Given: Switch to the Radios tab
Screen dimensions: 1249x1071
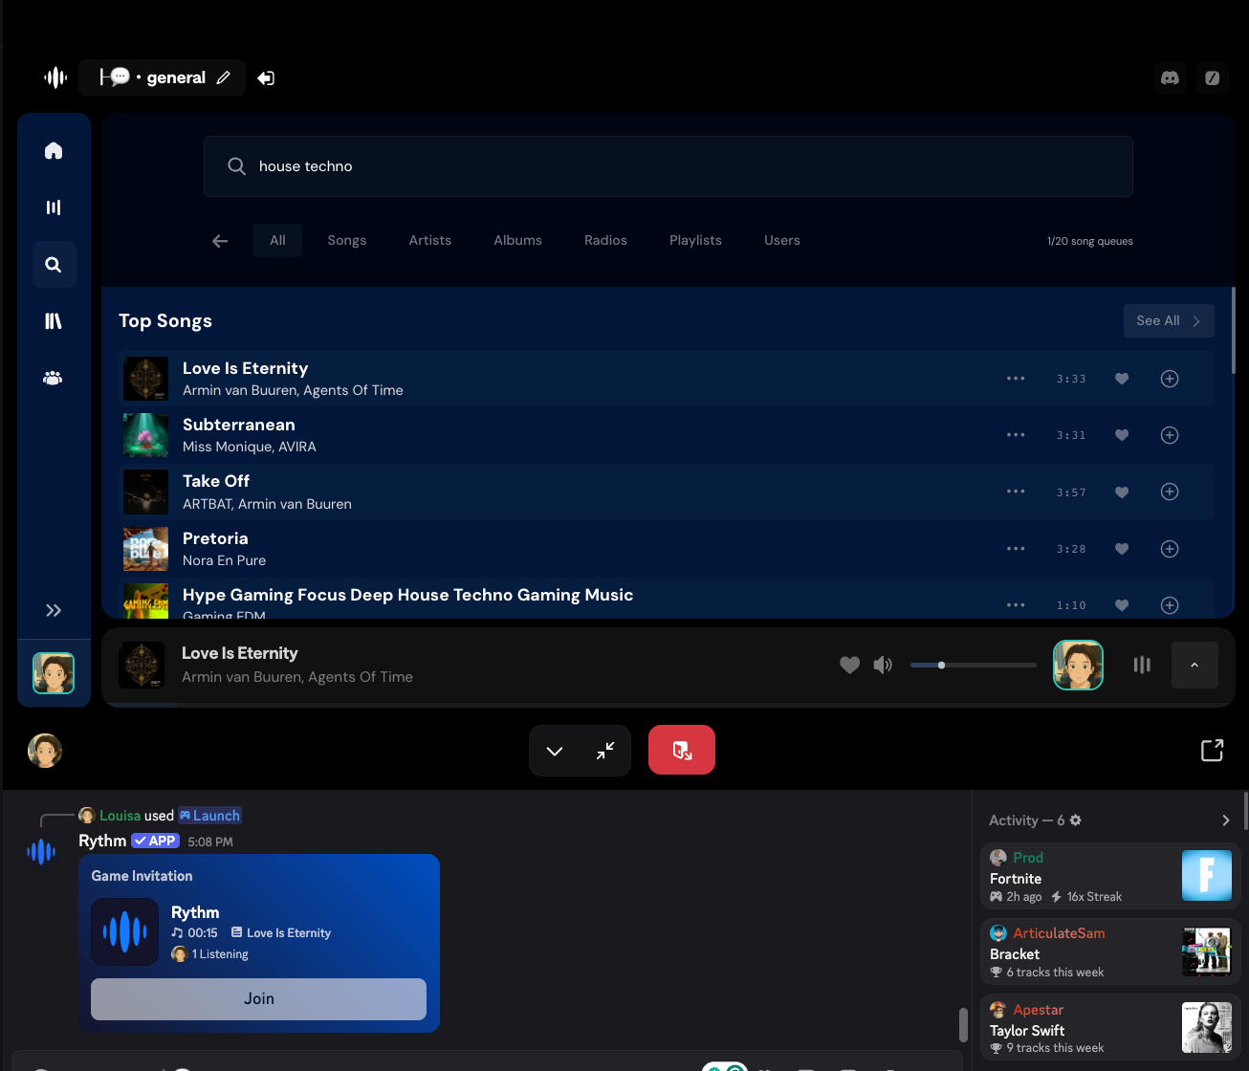Looking at the screenshot, I should tap(606, 241).
